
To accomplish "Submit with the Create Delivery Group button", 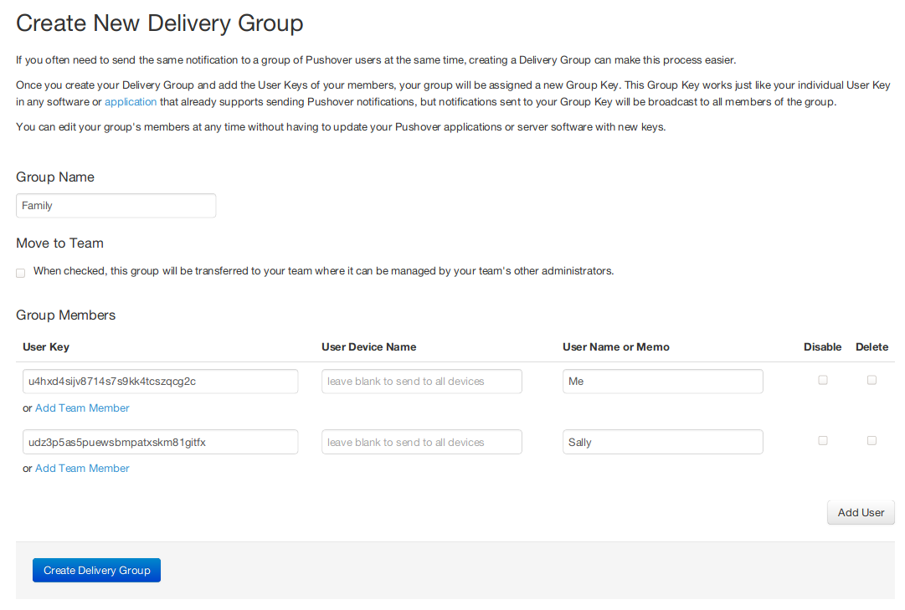I will coord(96,571).
